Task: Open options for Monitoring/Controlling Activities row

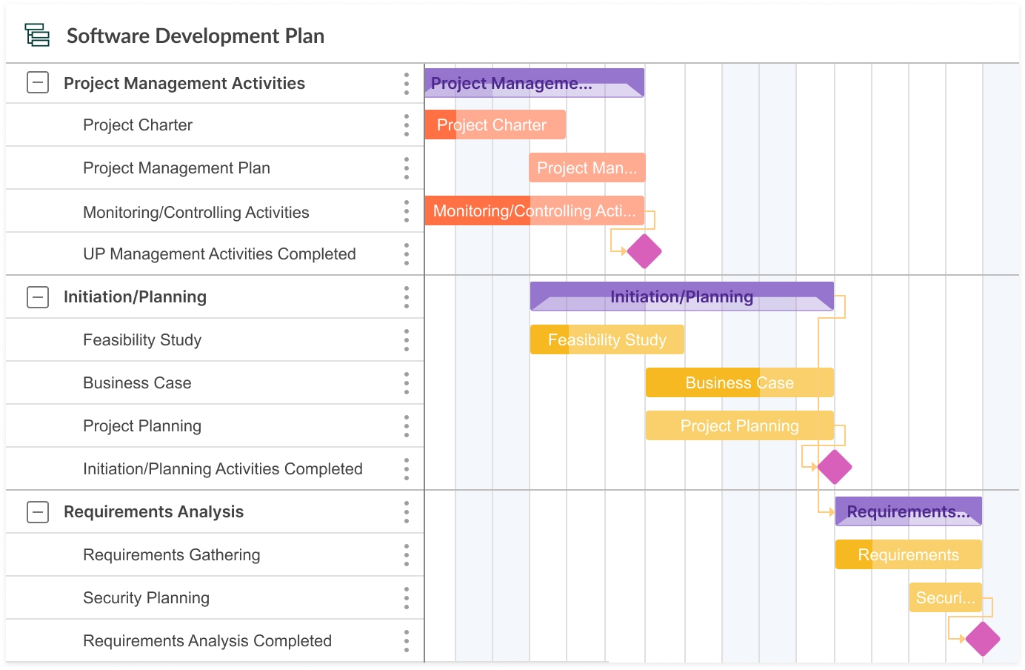Action: [x=407, y=211]
